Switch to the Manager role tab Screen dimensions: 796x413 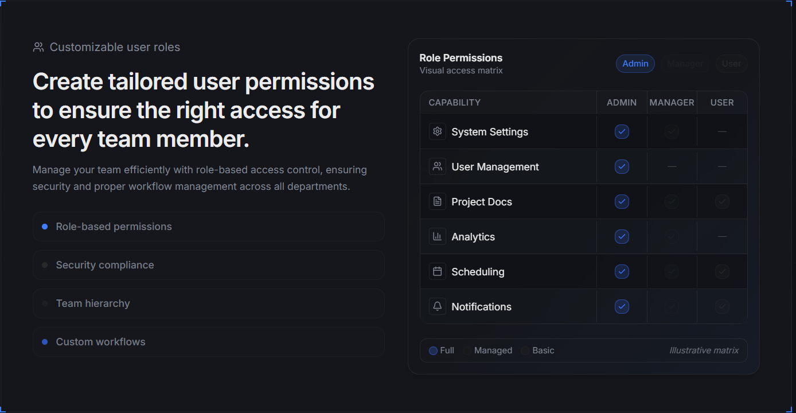pyautogui.click(x=685, y=64)
